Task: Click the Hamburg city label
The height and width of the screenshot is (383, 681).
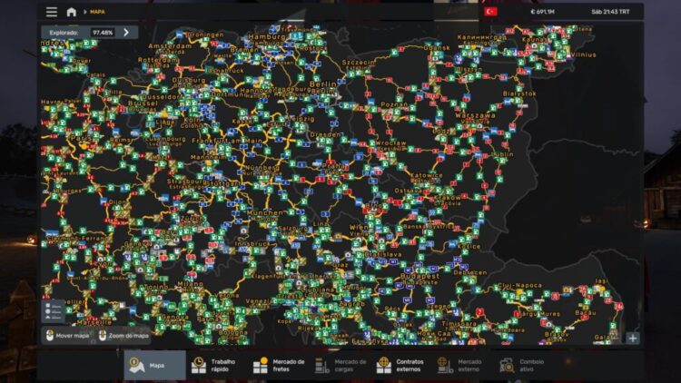Action: click(x=267, y=37)
